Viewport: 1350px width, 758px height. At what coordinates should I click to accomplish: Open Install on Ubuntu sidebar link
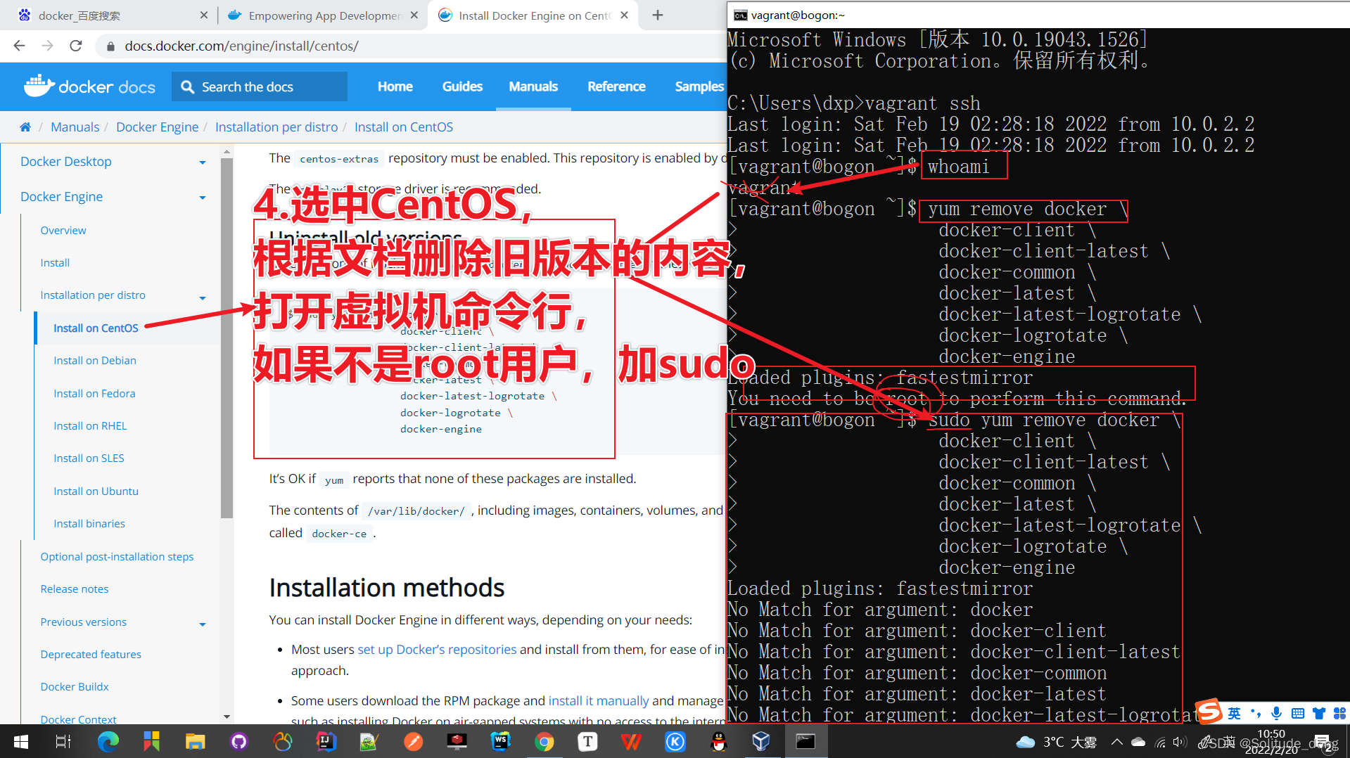pyautogui.click(x=96, y=491)
